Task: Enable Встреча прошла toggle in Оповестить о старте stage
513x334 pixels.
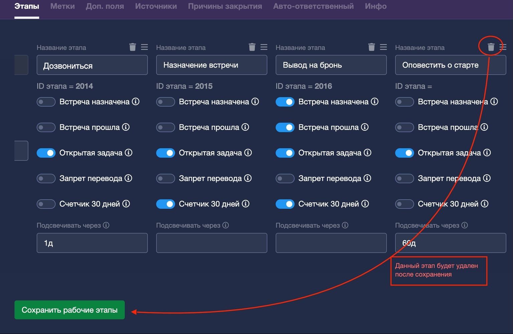Action: [x=404, y=127]
